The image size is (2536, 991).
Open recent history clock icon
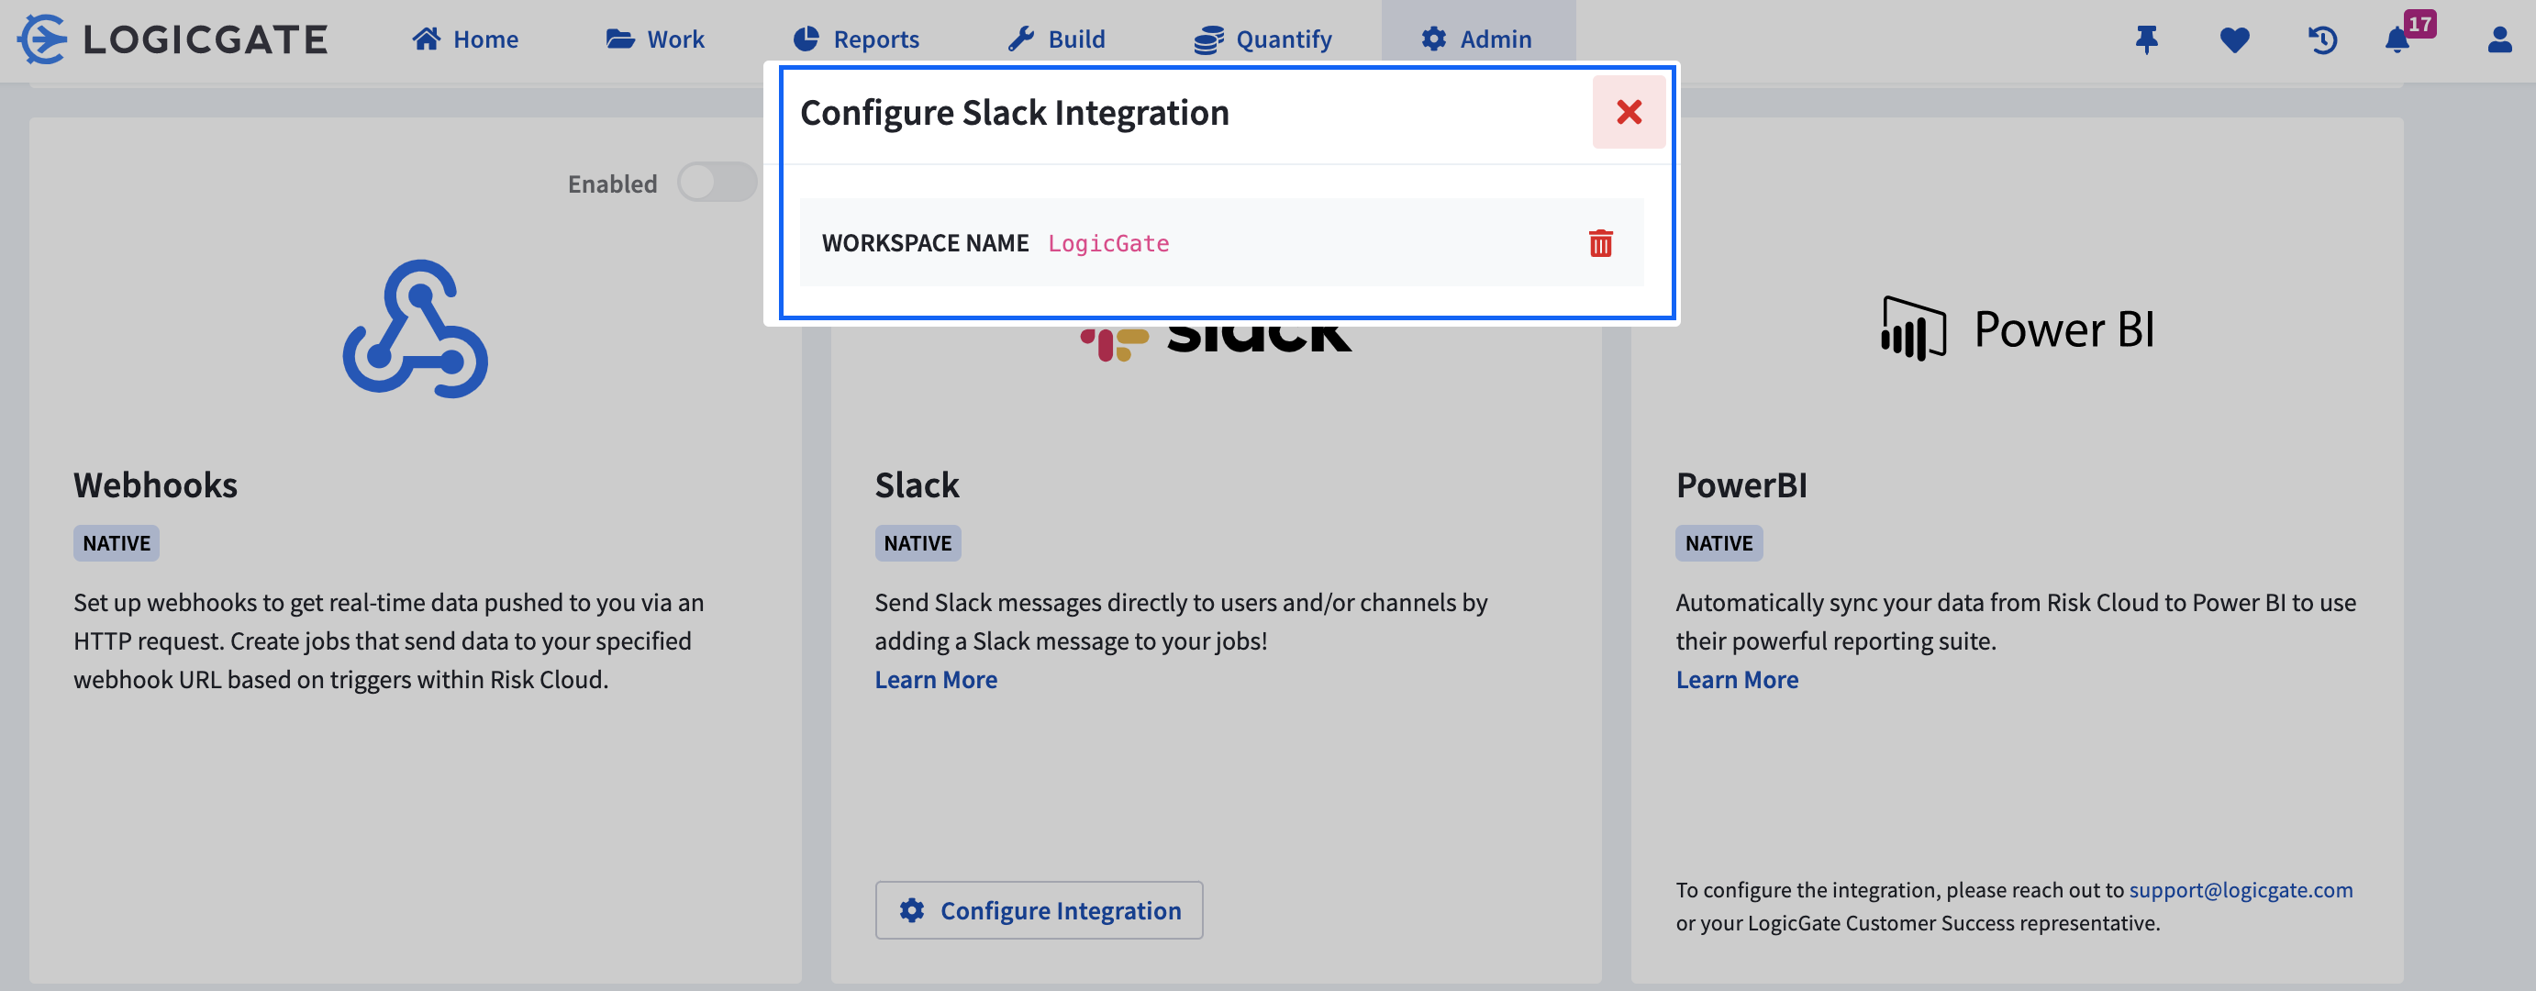(2322, 39)
